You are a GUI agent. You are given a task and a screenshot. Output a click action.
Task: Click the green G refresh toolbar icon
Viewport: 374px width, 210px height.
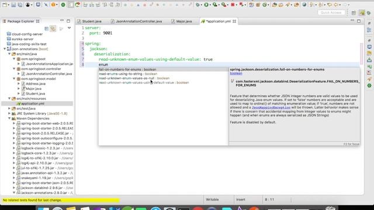(264, 5)
